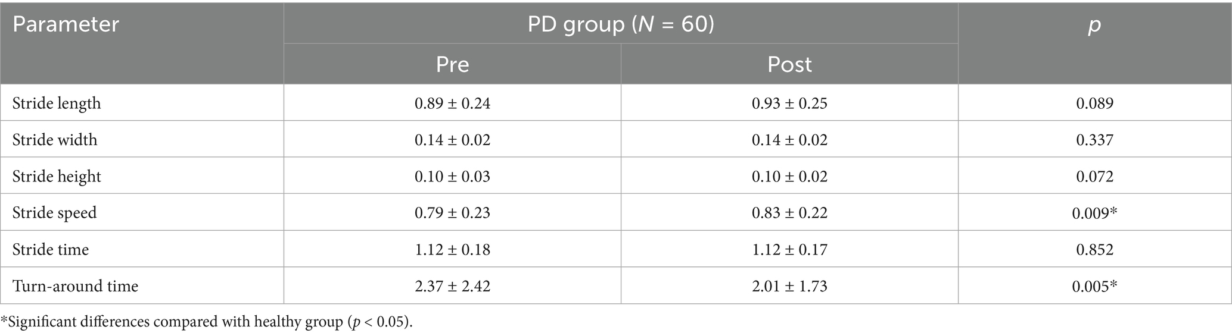The image size is (1232, 336).
Task: Click the 2.37 ± 2.42 cell
Action: point(452,286)
